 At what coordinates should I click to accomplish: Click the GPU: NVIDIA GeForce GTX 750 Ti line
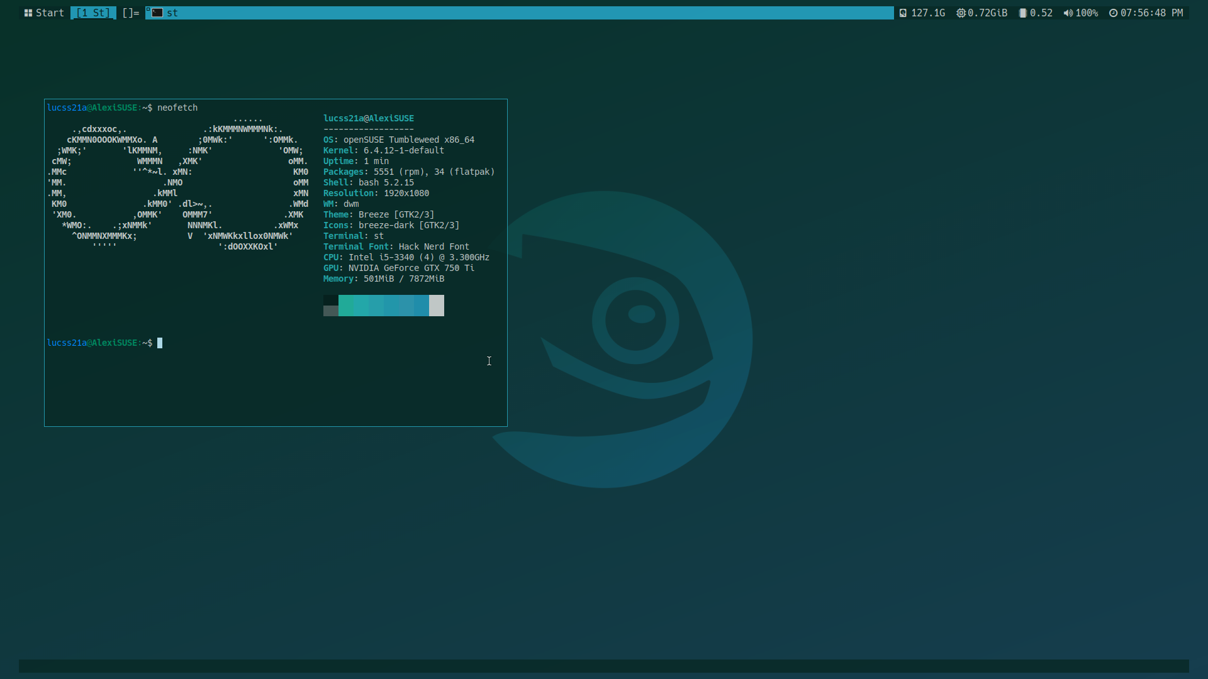pos(399,268)
